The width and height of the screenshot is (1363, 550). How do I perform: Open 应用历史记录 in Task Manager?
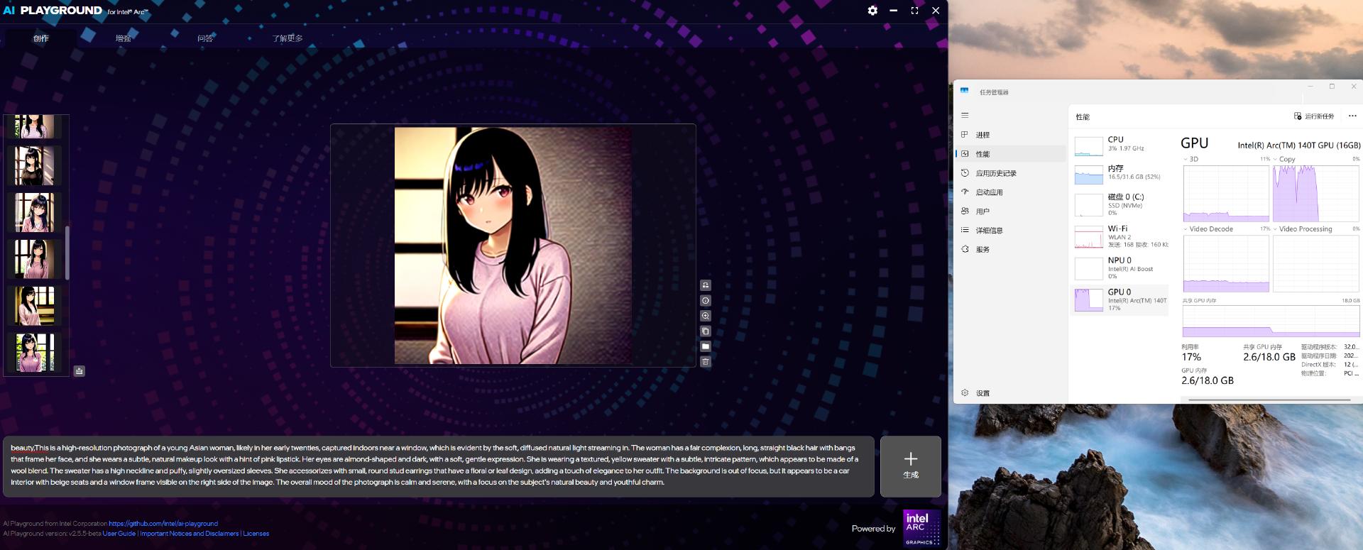pyautogui.click(x=1010, y=173)
